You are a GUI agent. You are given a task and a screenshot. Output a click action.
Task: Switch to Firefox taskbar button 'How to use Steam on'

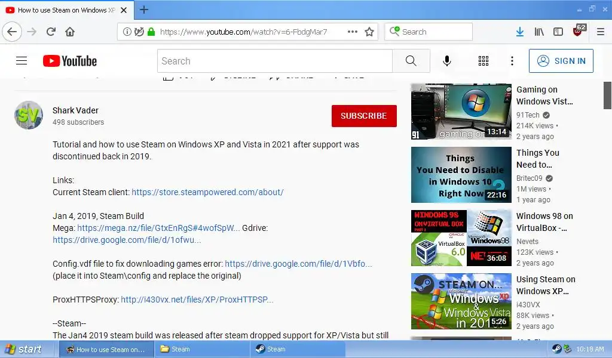pos(106,350)
